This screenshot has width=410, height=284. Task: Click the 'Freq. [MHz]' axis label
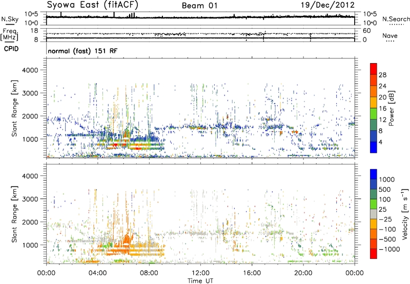[10, 35]
